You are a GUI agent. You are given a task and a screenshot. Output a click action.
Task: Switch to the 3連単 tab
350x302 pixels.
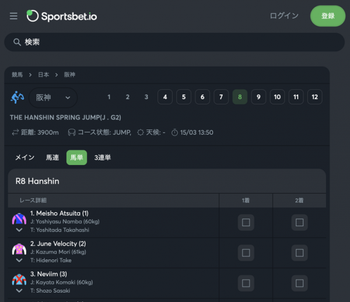[x=103, y=157]
